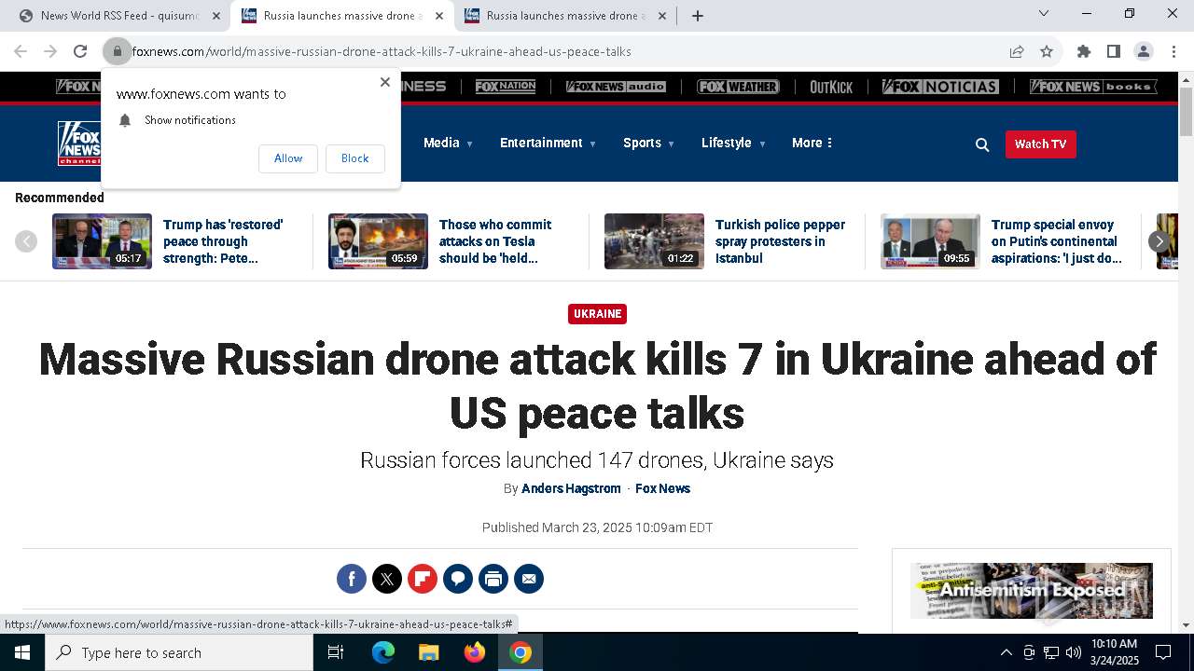Bookmark this page with the star
Viewport: 1194px width, 671px height.
coord(1047,51)
